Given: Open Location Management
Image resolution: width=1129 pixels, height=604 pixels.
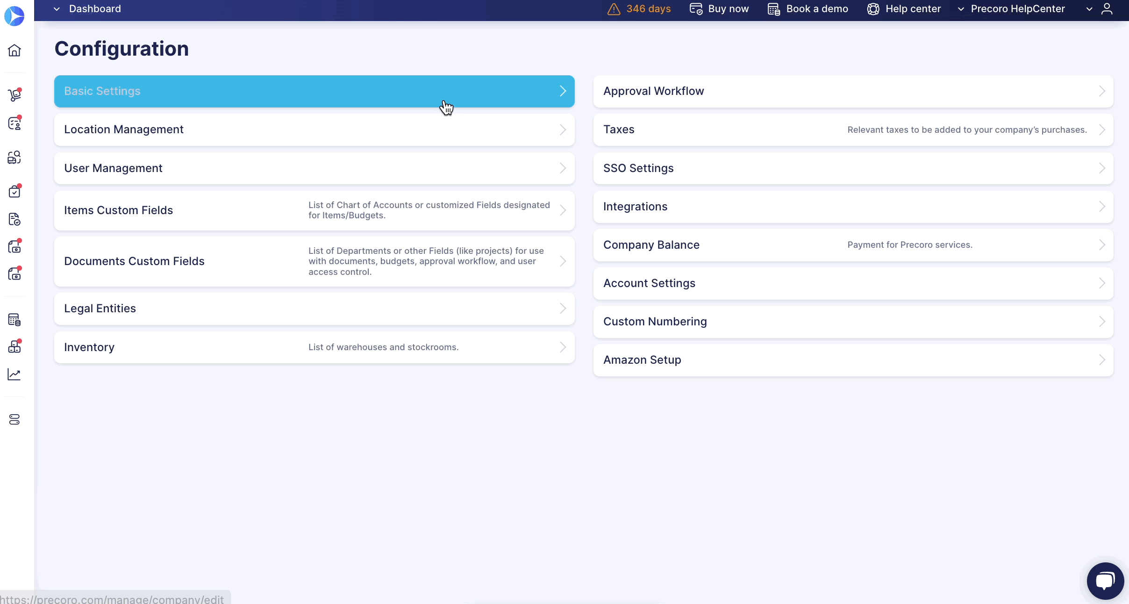Looking at the screenshot, I should point(314,129).
